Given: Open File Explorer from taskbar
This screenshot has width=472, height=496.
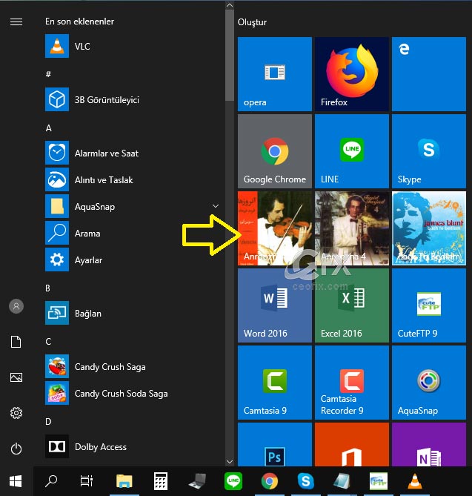Looking at the screenshot, I should point(124,481).
